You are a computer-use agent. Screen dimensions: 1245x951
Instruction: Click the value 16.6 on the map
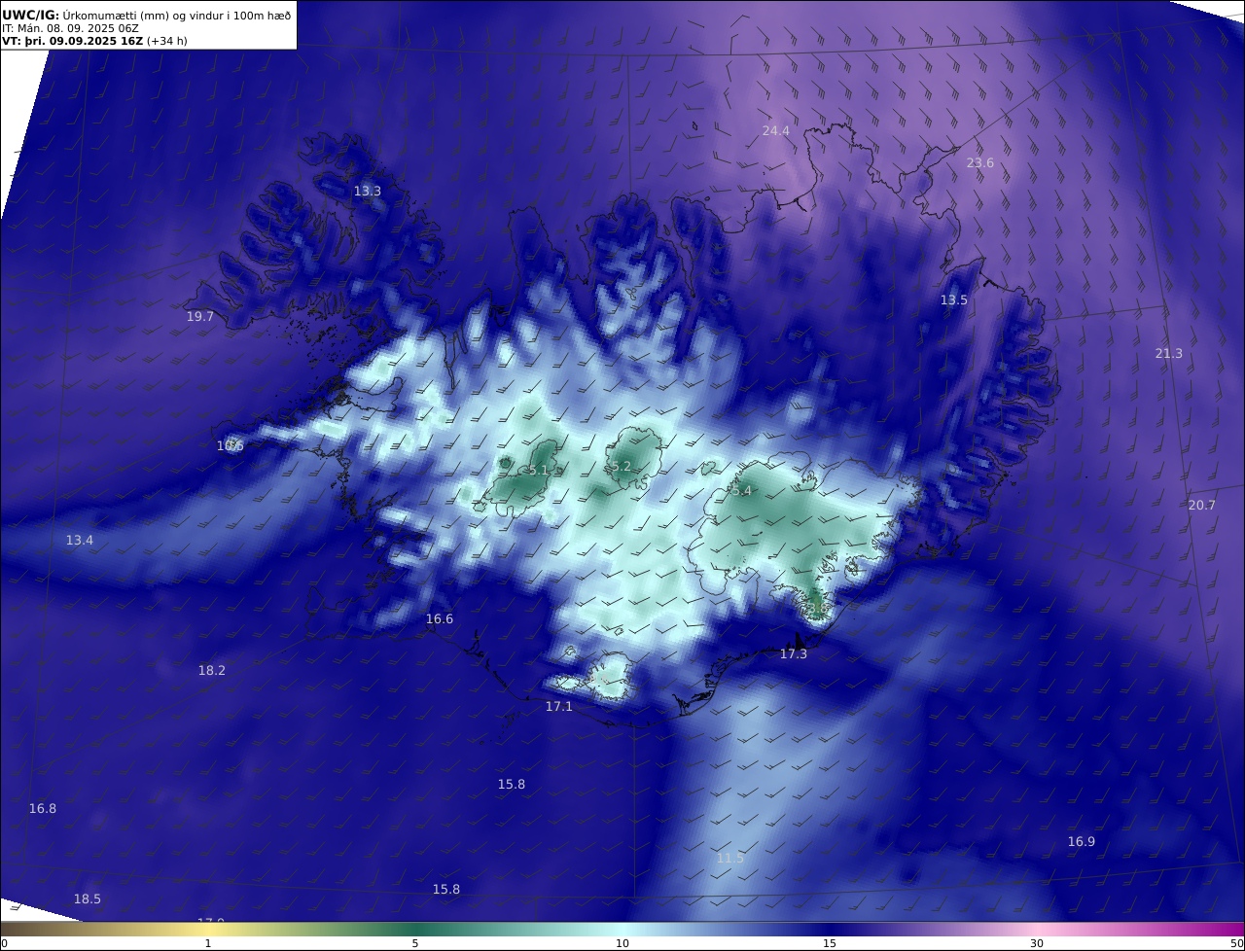tap(440, 618)
